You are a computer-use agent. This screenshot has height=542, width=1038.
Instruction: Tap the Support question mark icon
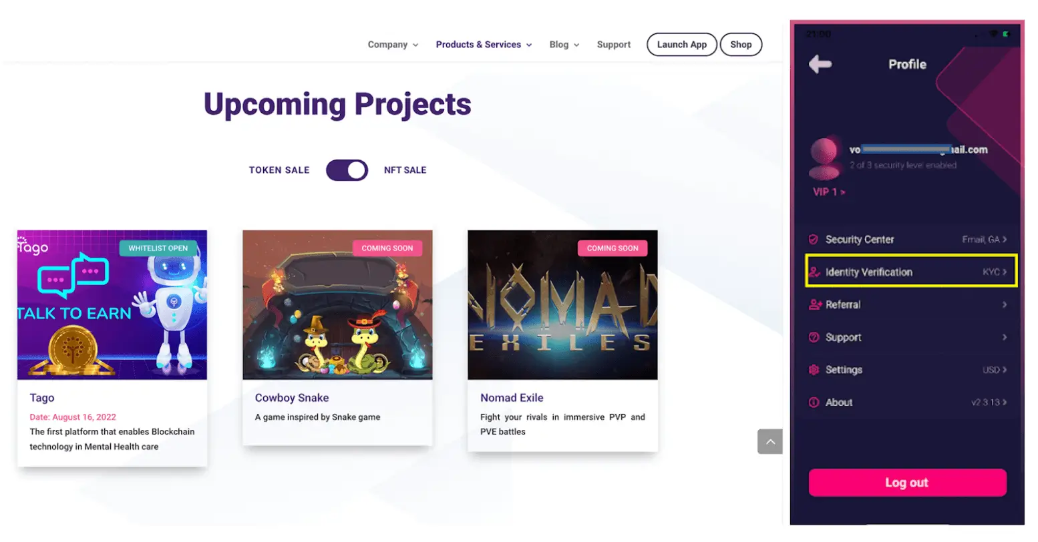pyautogui.click(x=814, y=337)
